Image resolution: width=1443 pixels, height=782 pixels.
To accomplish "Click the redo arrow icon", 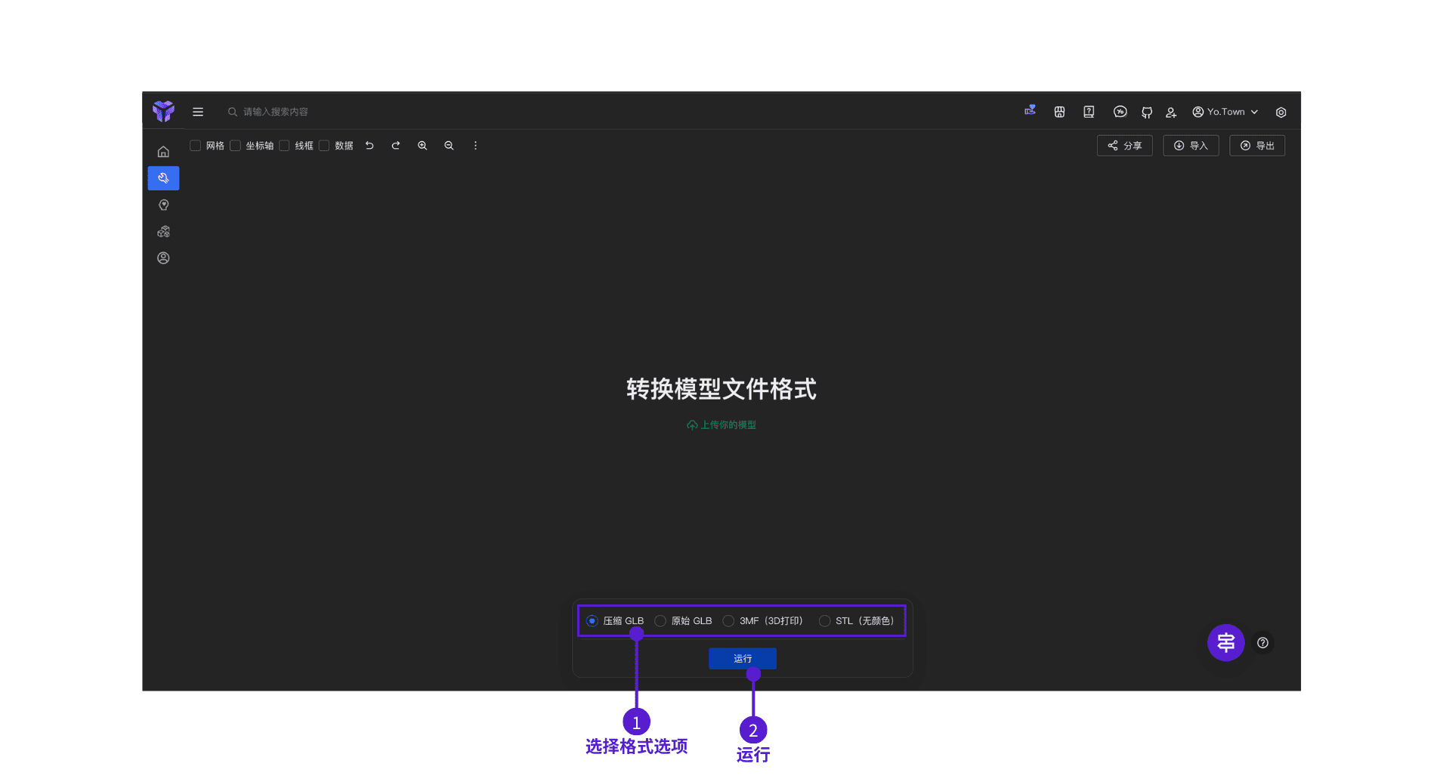I will click(396, 146).
